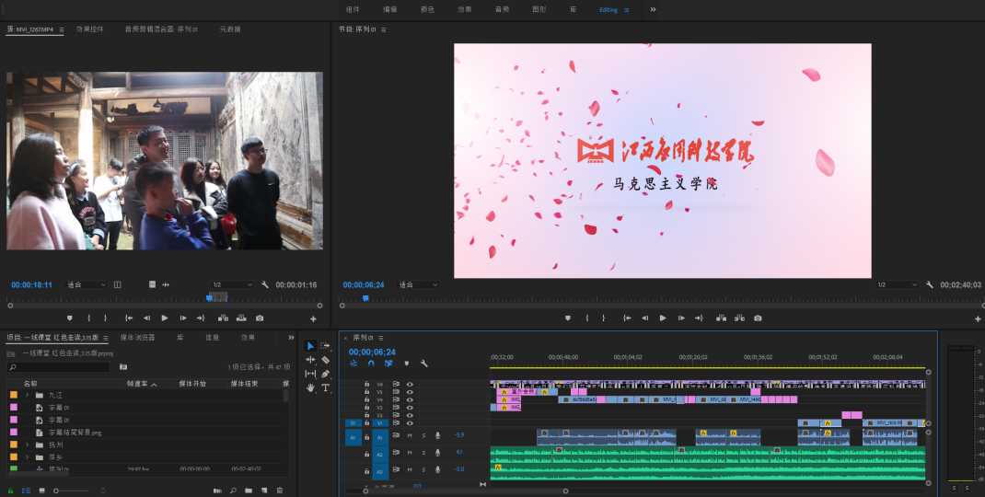Image resolution: width=985 pixels, height=497 pixels.
Task: Click Insert button in Source monitor
Action: click(x=223, y=318)
